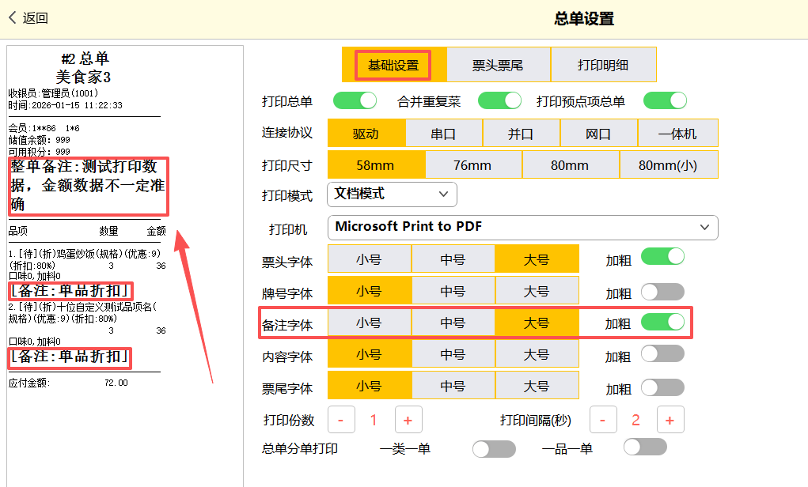This screenshot has width=808, height=487.
Task: Decrease print interval seconds with minus
Action: point(602,420)
